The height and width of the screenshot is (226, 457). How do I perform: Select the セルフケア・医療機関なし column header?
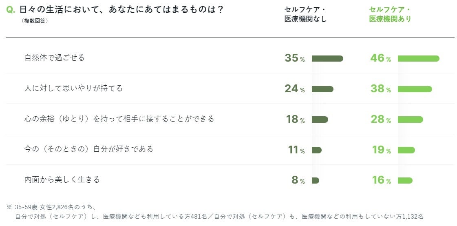(x=305, y=14)
